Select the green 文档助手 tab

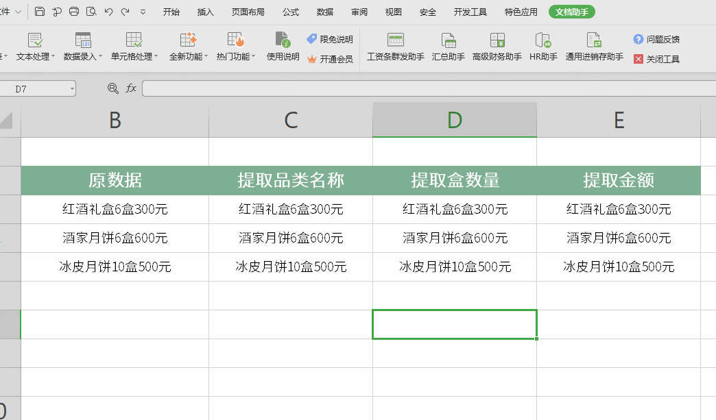pos(572,12)
